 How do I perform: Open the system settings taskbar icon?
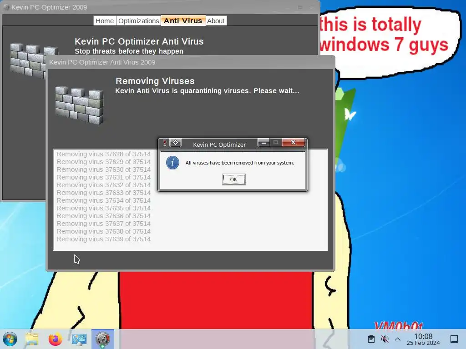79,339
